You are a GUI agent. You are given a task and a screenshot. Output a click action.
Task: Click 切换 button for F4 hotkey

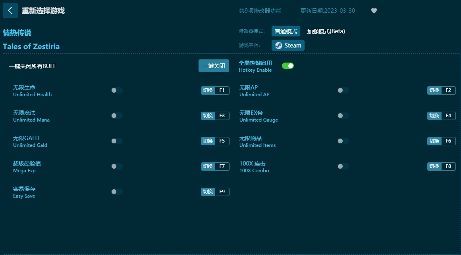tap(434, 116)
